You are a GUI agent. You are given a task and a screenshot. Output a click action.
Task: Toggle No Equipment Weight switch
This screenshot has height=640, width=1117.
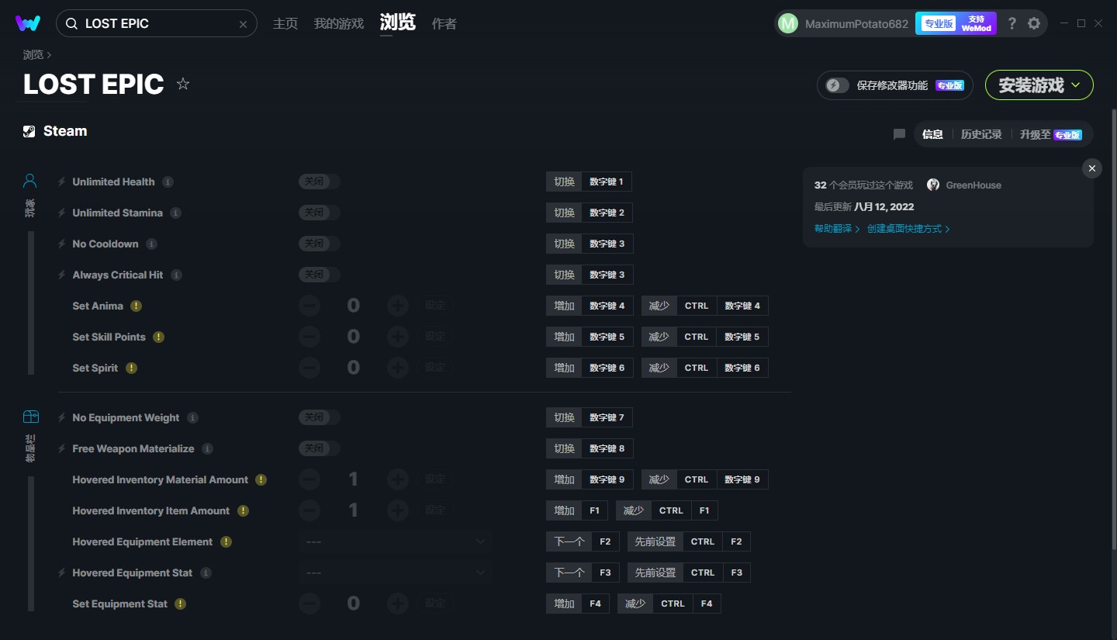point(319,417)
